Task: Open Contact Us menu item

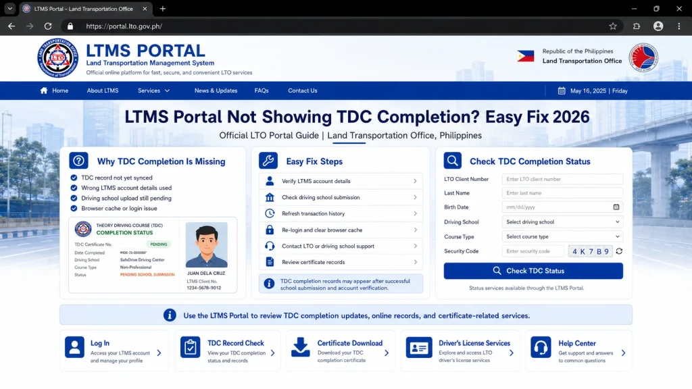Action: point(302,90)
